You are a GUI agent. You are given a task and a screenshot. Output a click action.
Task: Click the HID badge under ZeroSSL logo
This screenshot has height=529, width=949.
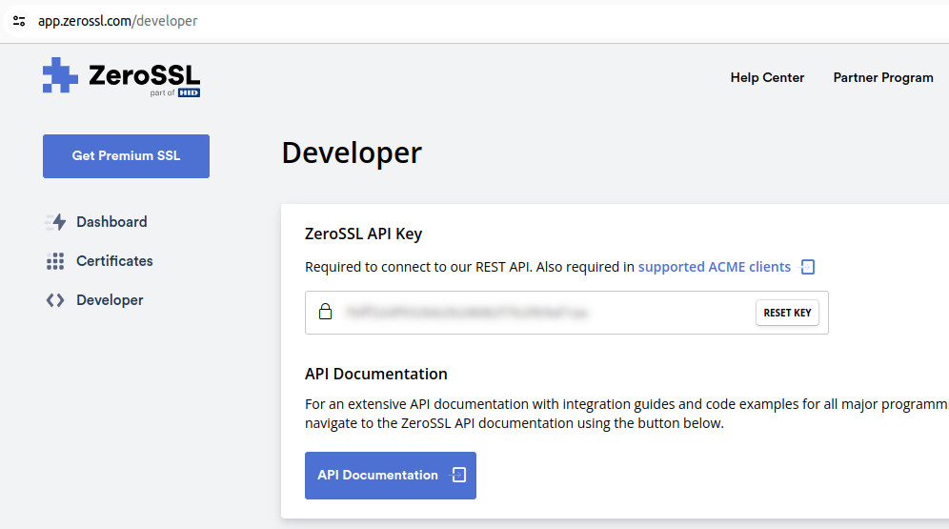[189, 93]
